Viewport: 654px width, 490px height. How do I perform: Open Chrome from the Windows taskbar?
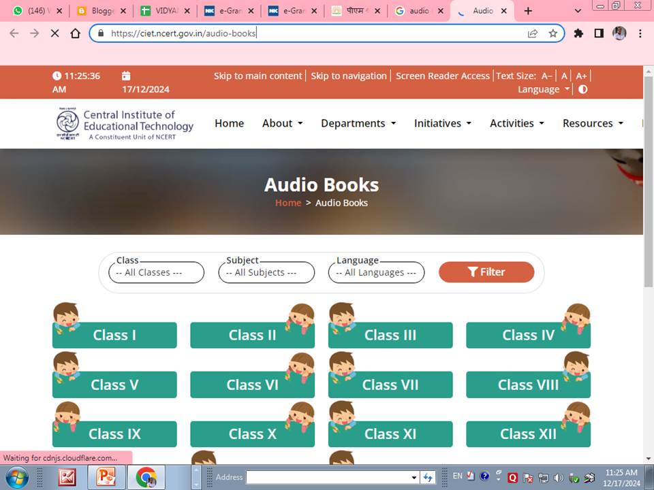tap(146, 477)
